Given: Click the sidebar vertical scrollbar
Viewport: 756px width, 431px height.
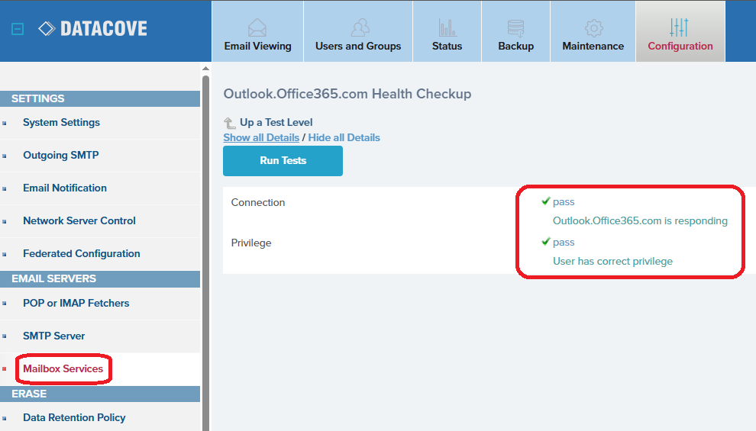Looking at the screenshot, I should [x=205, y=229].
